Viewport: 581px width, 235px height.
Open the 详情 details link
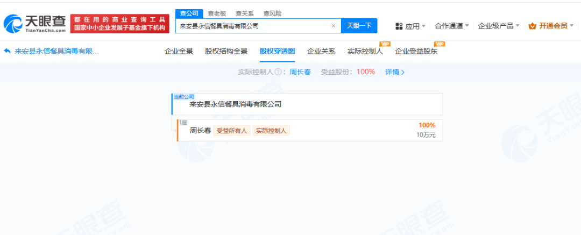point(395,72)
